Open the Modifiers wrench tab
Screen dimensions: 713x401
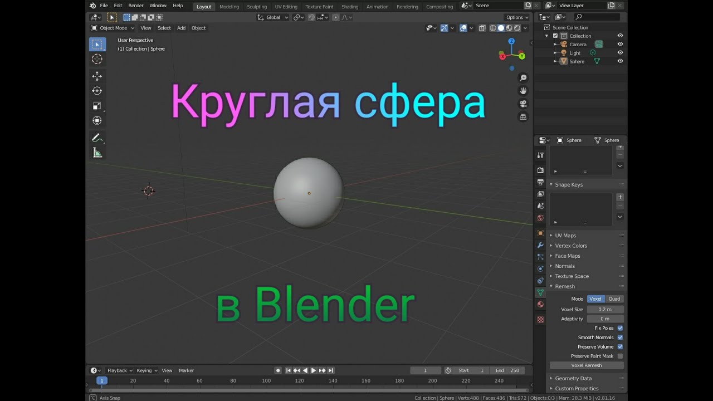tap(540, 245)
